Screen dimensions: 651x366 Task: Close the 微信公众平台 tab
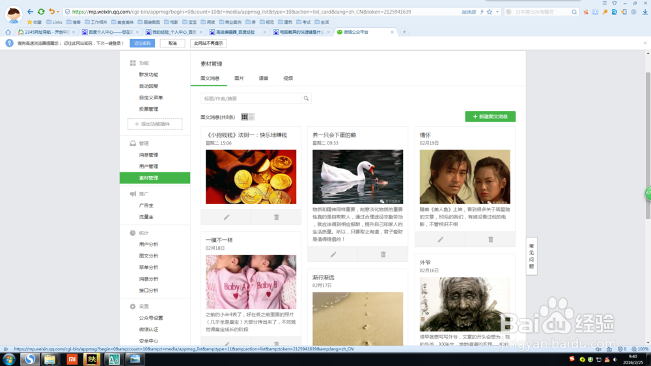tap(392, 32)
